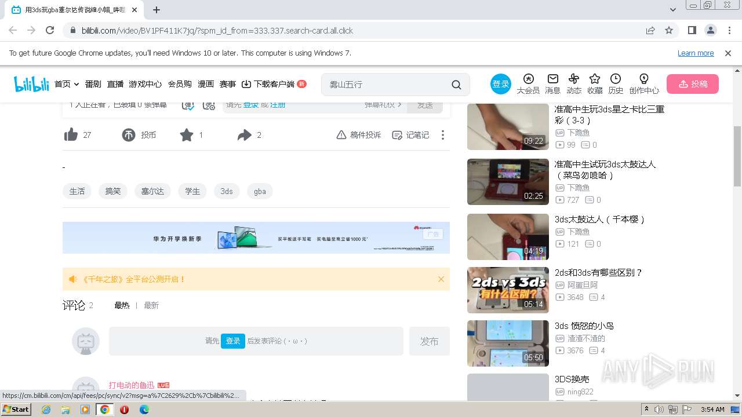The height and width of the screenshot is (417, 742).
Task: Select the gba tag
Action: [x=260, y=191]
